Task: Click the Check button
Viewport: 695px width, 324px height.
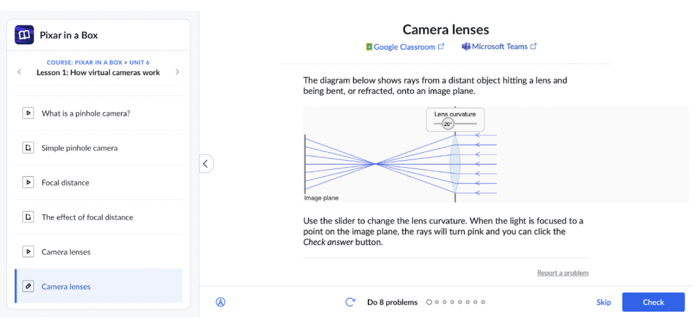Action: click(653, 302)
